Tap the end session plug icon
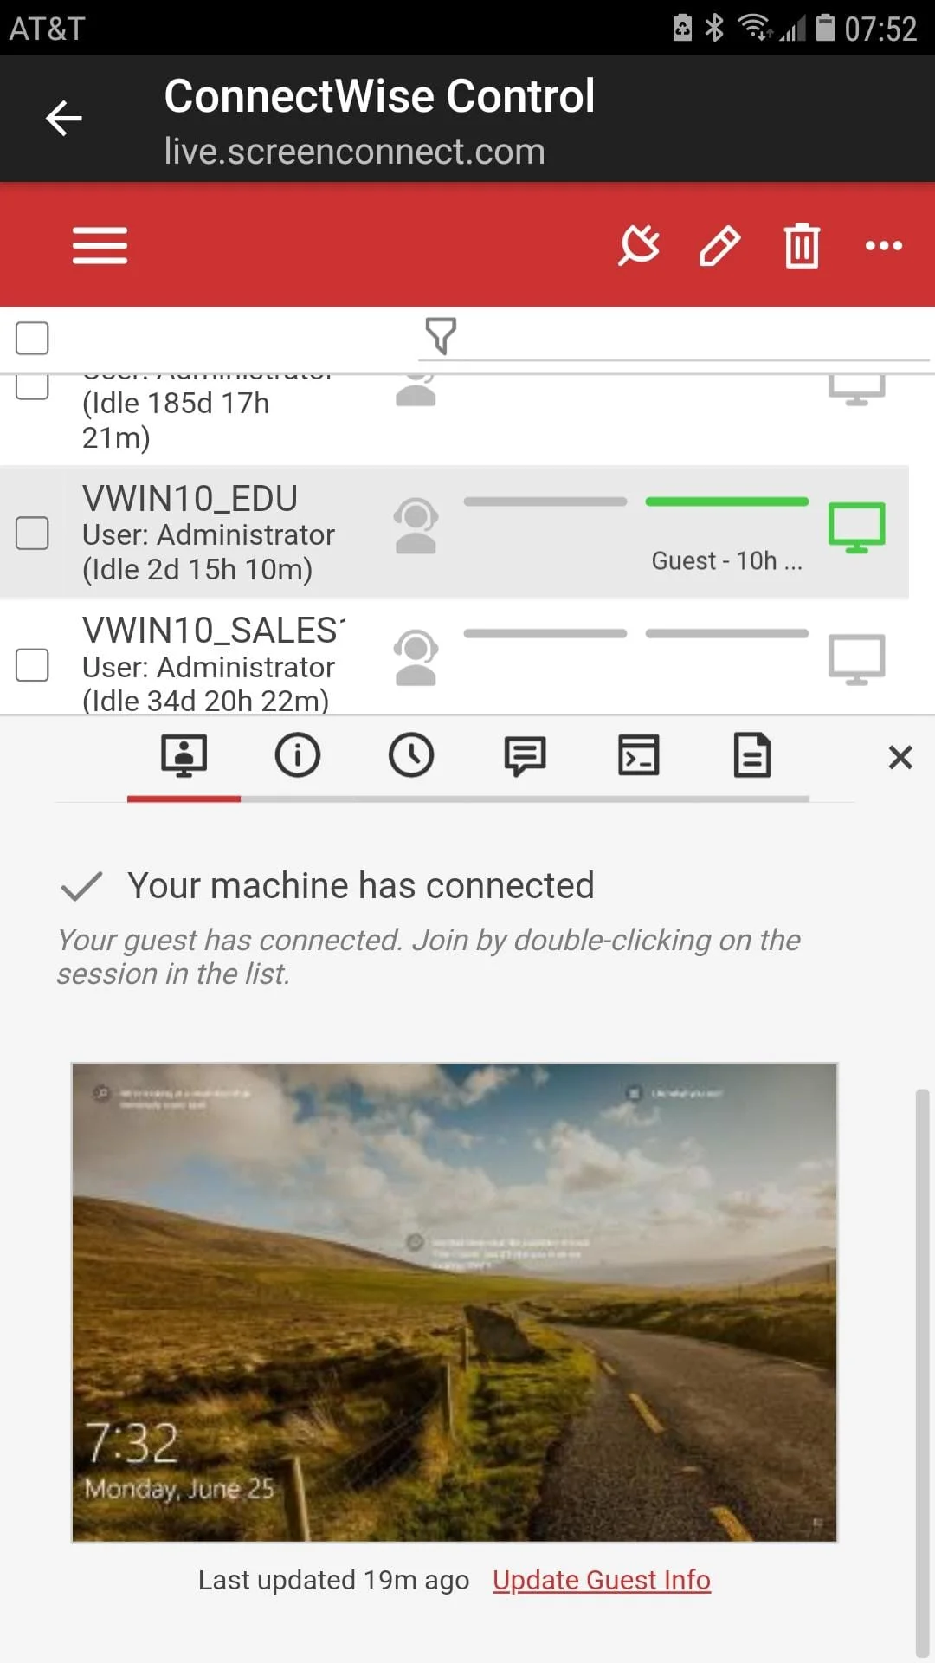 [639, 245]
